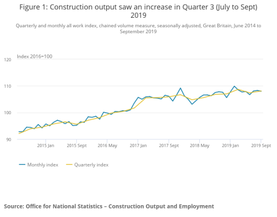Click the 100 y-axis value

(7, 113)
